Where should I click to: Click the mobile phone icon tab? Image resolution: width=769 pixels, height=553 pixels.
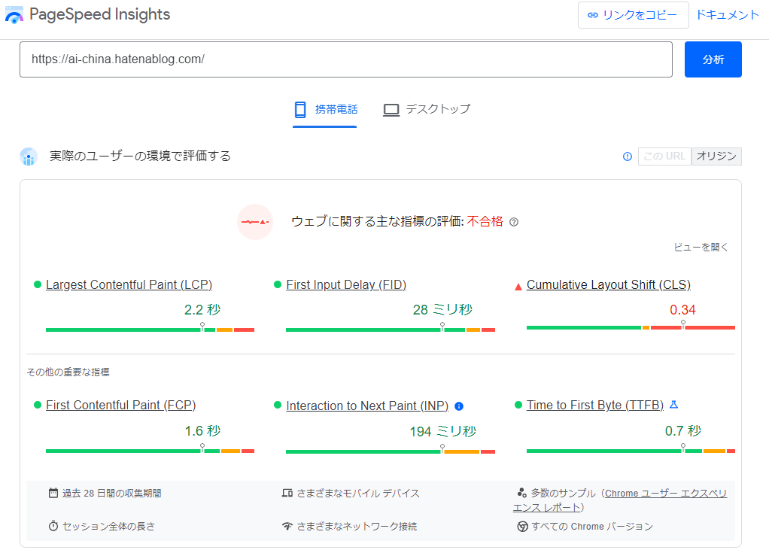300,109
